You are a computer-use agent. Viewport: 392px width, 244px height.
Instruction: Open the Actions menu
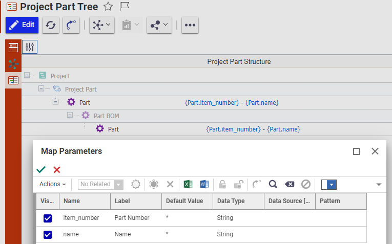[53, 184]
